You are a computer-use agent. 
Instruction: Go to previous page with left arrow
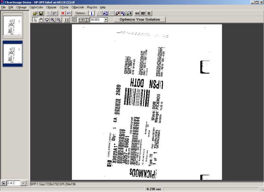point(3,183)
